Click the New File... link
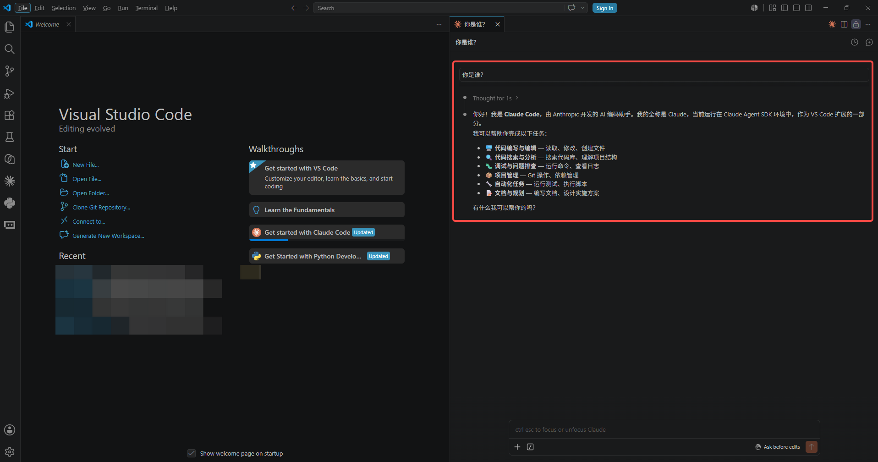878x462 pixels. tap(85, 165)
